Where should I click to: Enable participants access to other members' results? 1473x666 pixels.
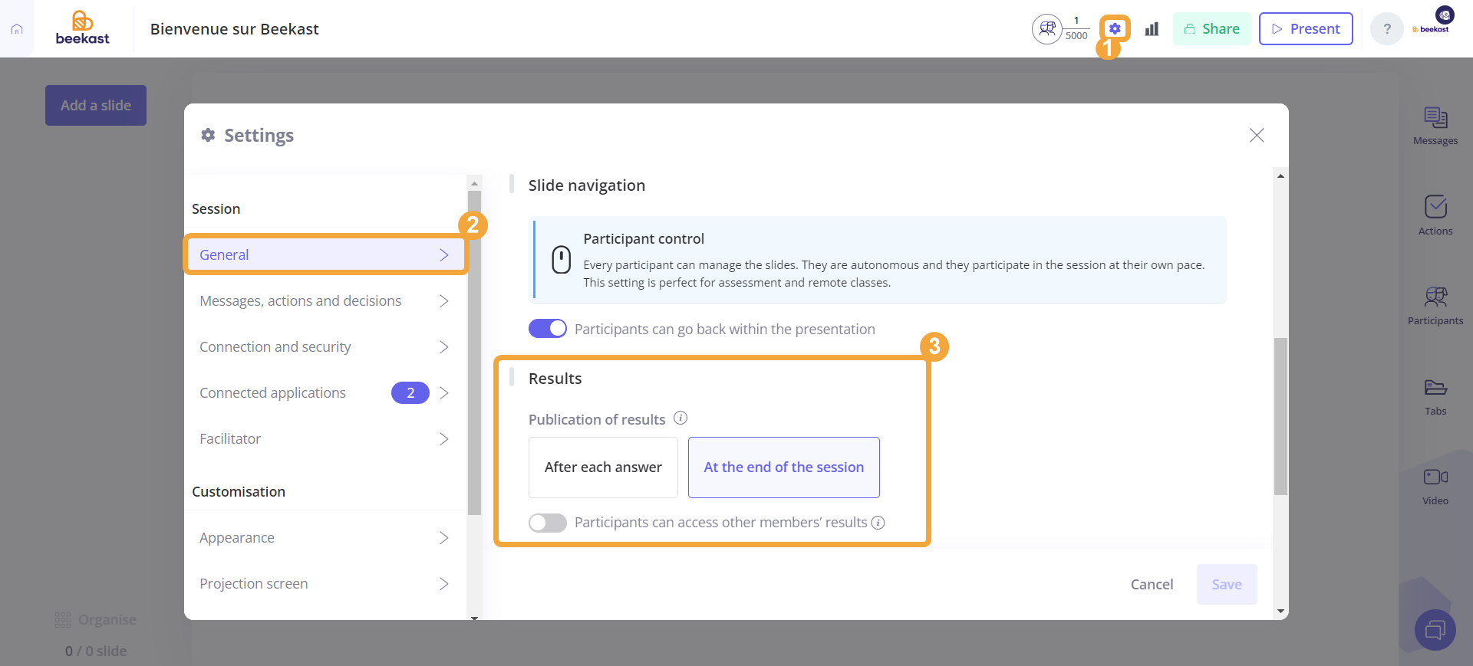548,523
